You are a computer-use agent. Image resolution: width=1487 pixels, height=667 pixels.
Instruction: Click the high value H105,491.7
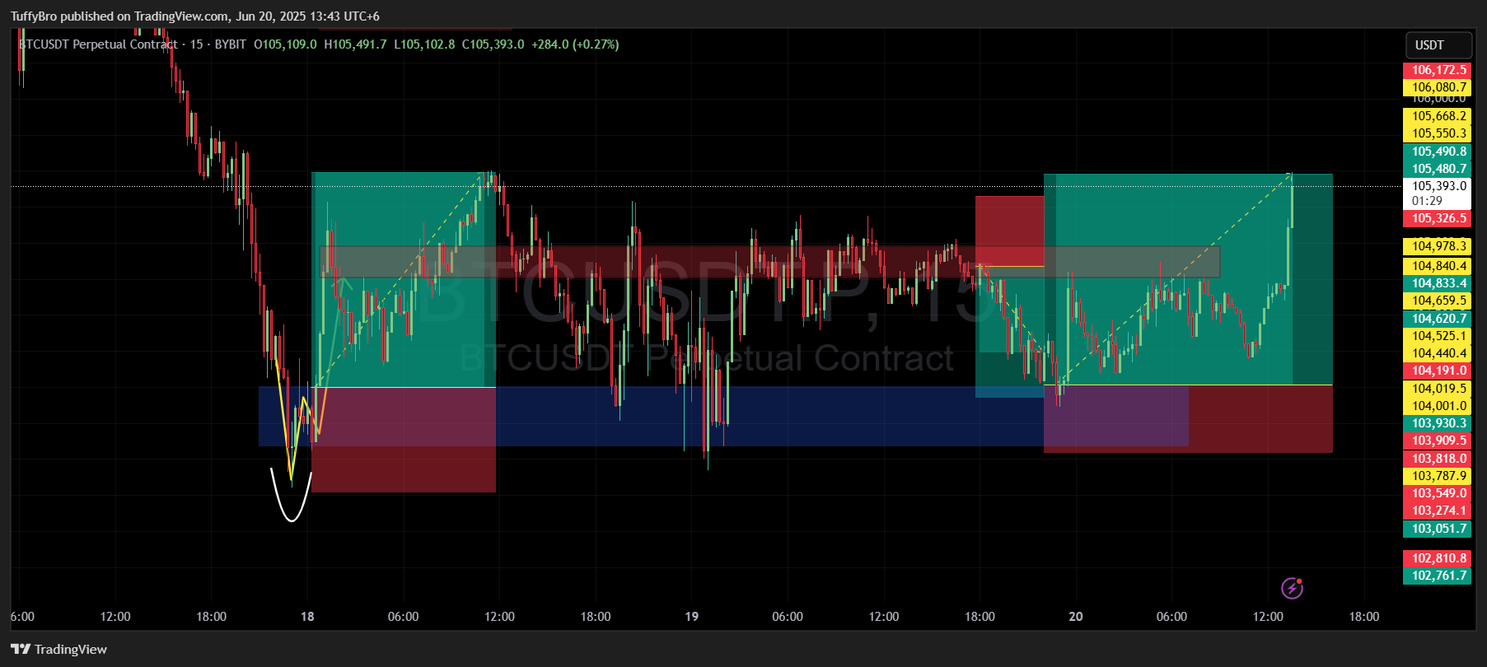tap(355, 44)
